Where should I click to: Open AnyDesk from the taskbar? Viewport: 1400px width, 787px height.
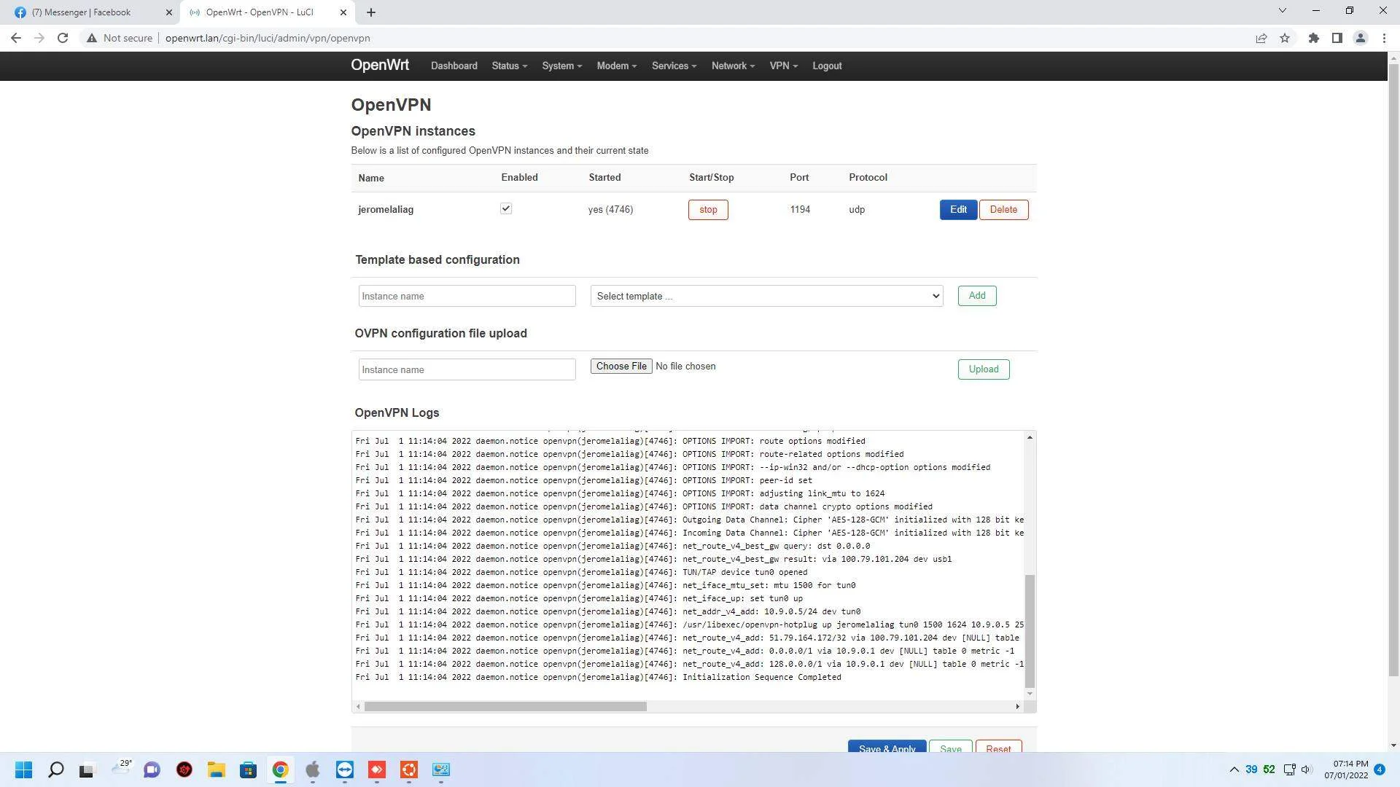click(376, 770)
